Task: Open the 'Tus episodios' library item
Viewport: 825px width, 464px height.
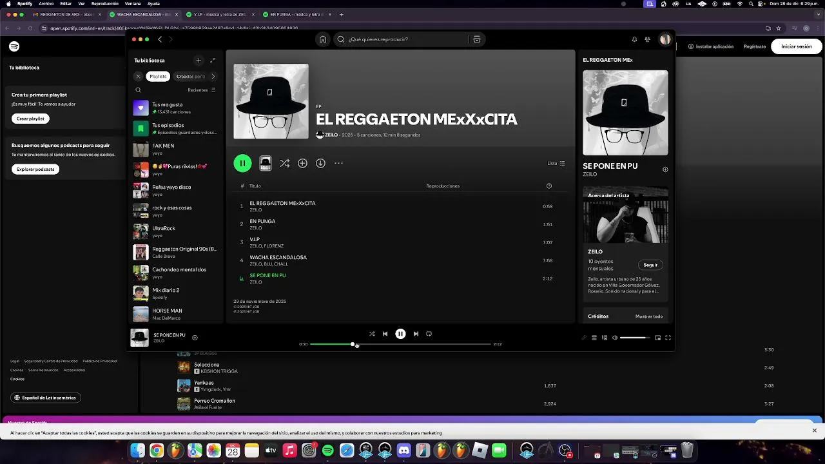Action: [x=176, y=129]
